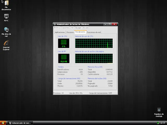Open the Mi PC desktop icon
Screen dimensions: 167x125
(6, 18)
